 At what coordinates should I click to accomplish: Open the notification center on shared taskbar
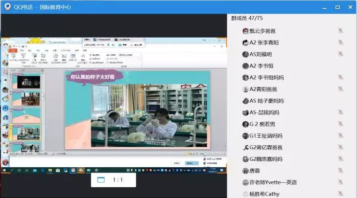pyautogui.click(x=221, y=170)
